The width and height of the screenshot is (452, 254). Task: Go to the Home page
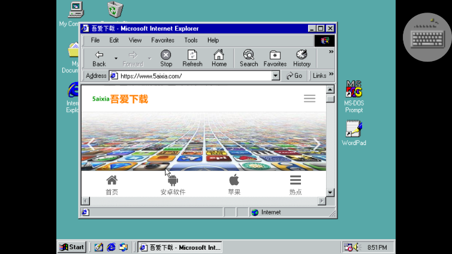219,59
